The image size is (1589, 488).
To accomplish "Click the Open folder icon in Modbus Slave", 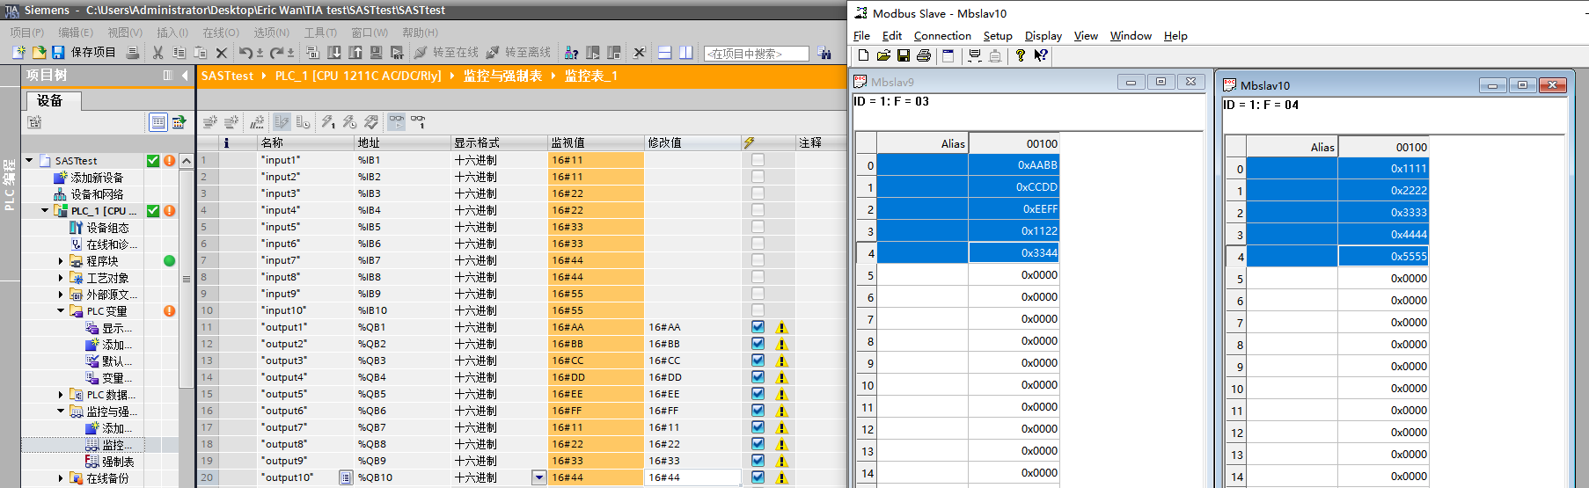I will click(883, 55).
